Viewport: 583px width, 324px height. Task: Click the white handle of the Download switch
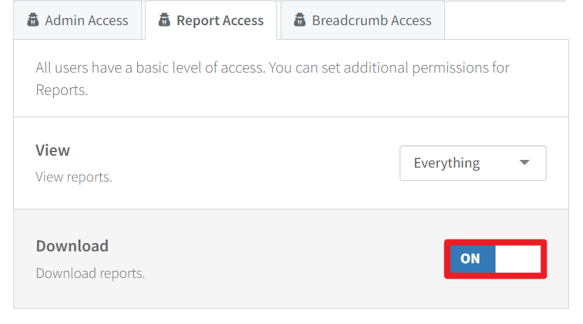(x=518, y=259)
